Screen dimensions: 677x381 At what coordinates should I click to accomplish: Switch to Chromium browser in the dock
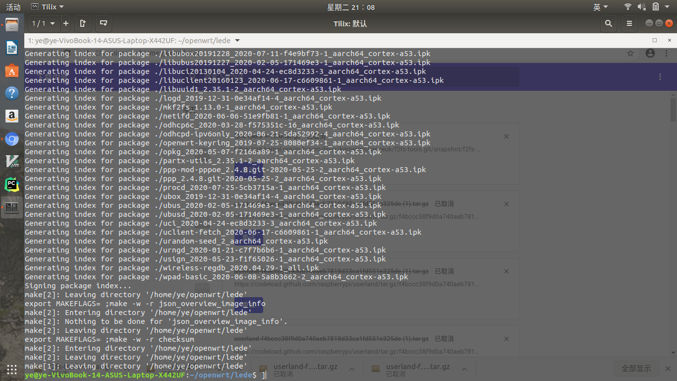coord(12,139)
